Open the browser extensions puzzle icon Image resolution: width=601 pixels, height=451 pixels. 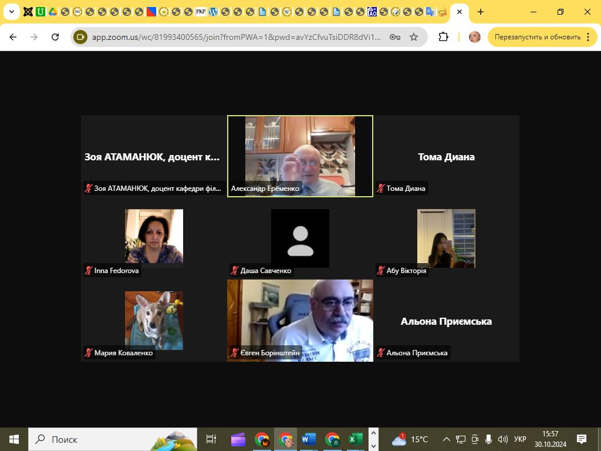(443, 37)
